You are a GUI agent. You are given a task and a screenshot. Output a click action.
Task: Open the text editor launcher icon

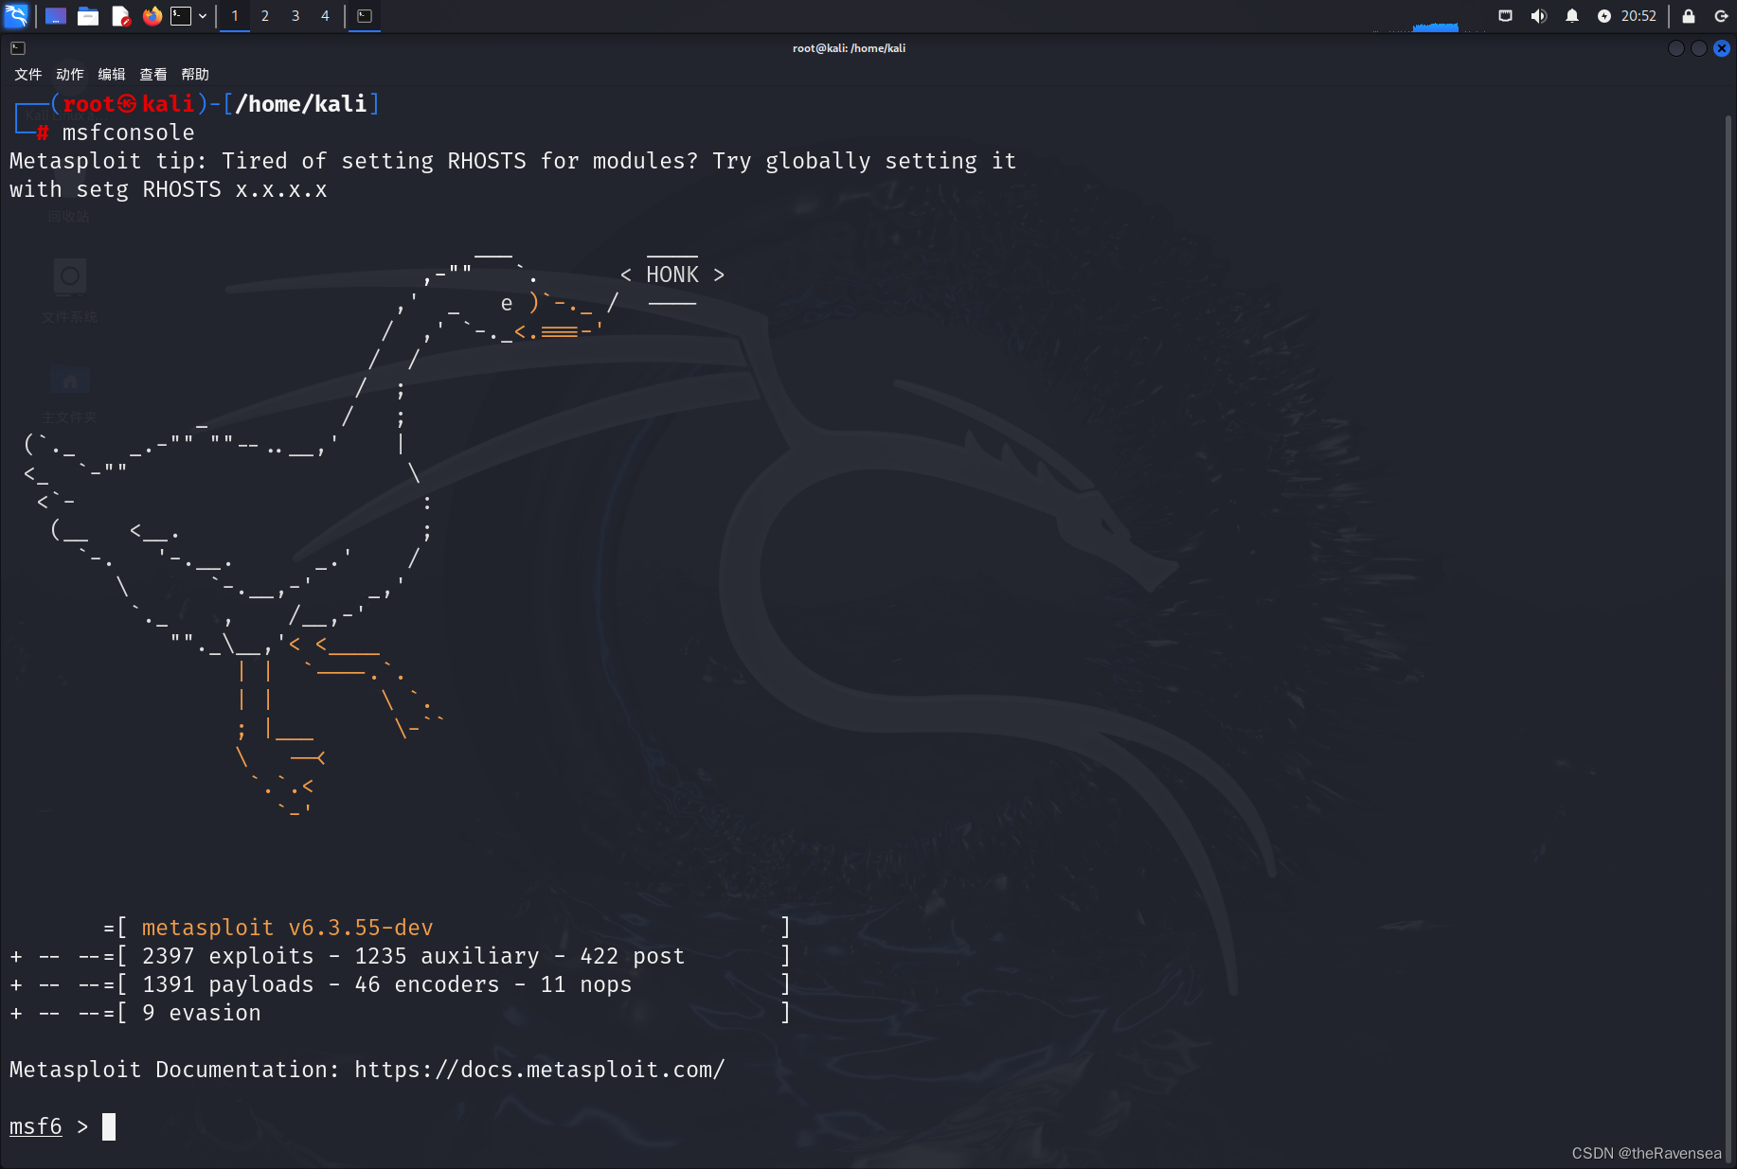pyautogui.click(x=120, y=16)
